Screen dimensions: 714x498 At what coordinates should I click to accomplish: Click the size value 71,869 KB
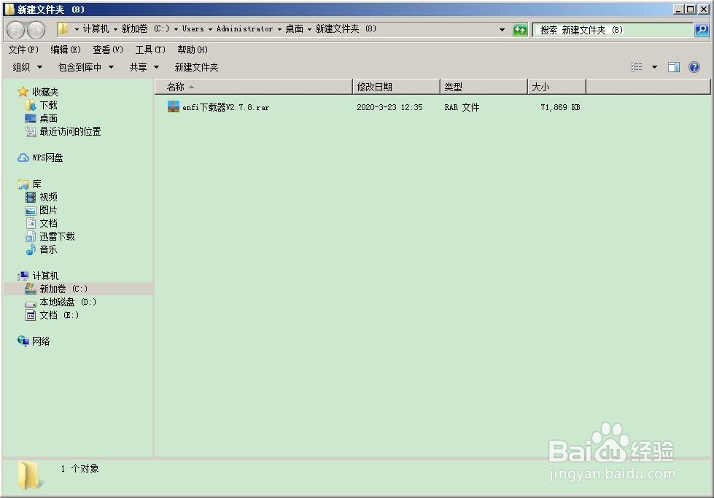pyautogui.click(x=560, y=107)
